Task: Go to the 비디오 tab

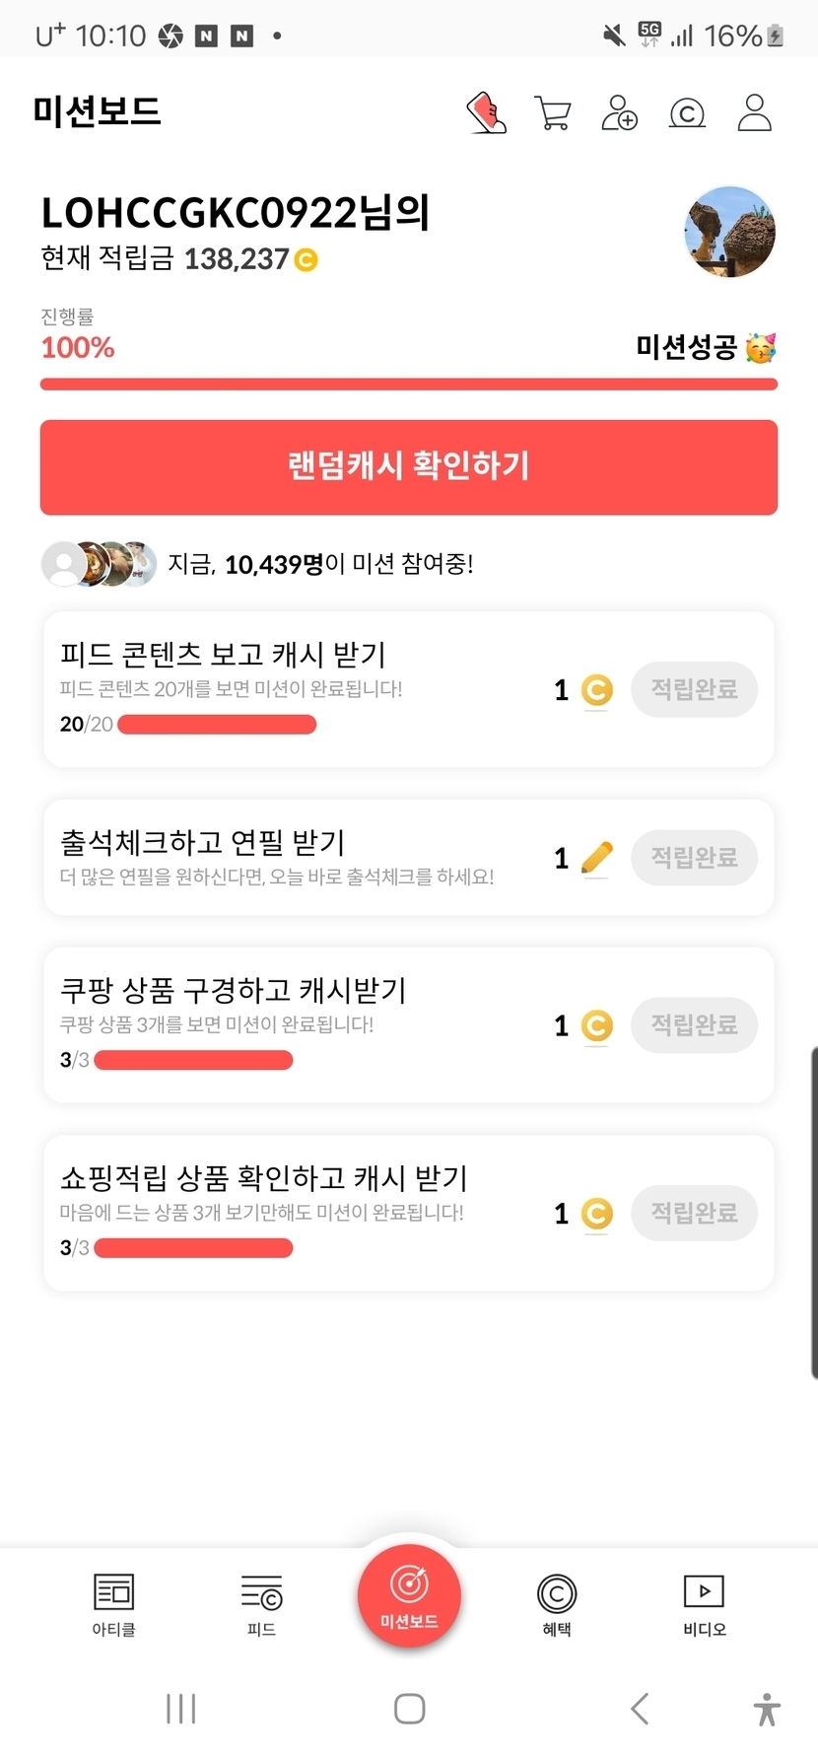Action: pos(705,1603)
